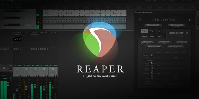The image size is (199, 99).
Task: Click the Volume row knob icon
Action: (152, 63)
